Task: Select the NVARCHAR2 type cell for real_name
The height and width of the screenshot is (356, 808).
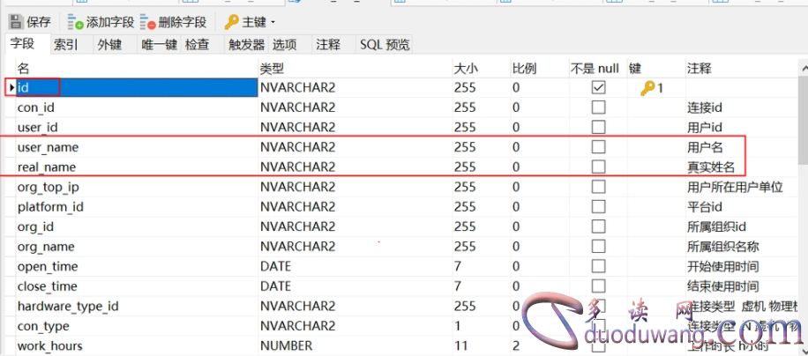Action: [x=298, y=167]
